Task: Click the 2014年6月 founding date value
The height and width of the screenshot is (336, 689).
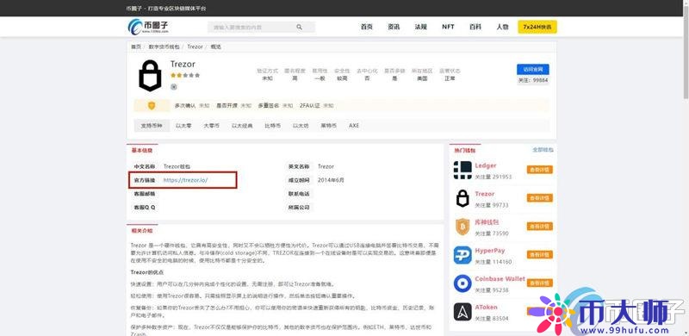Action: (x=332, y=180)
